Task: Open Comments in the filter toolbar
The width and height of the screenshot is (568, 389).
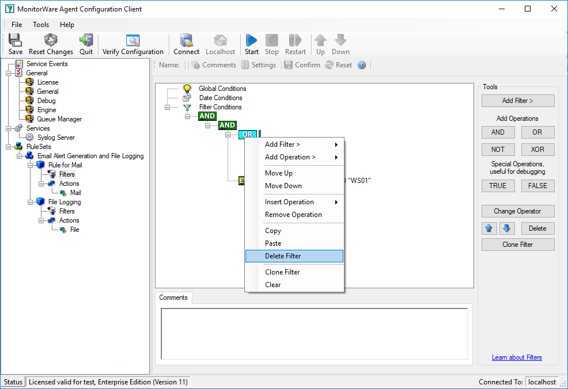Action: (x=214, y=65)
